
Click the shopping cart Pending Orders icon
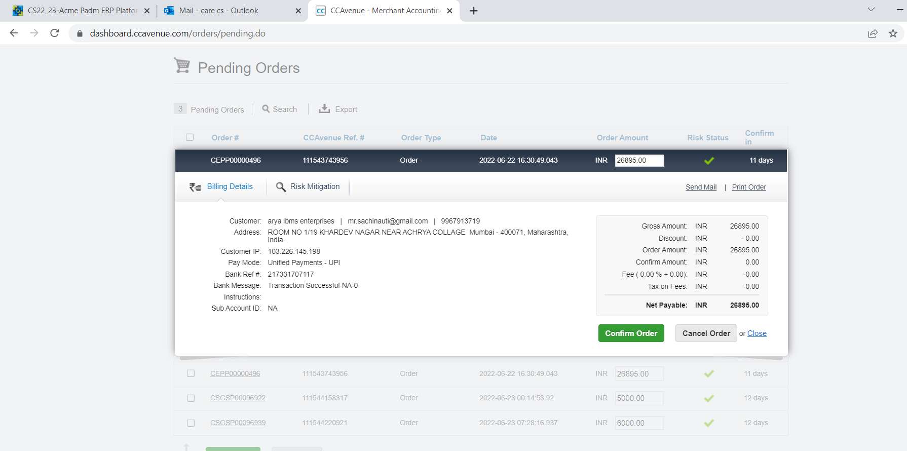point(182,65)
